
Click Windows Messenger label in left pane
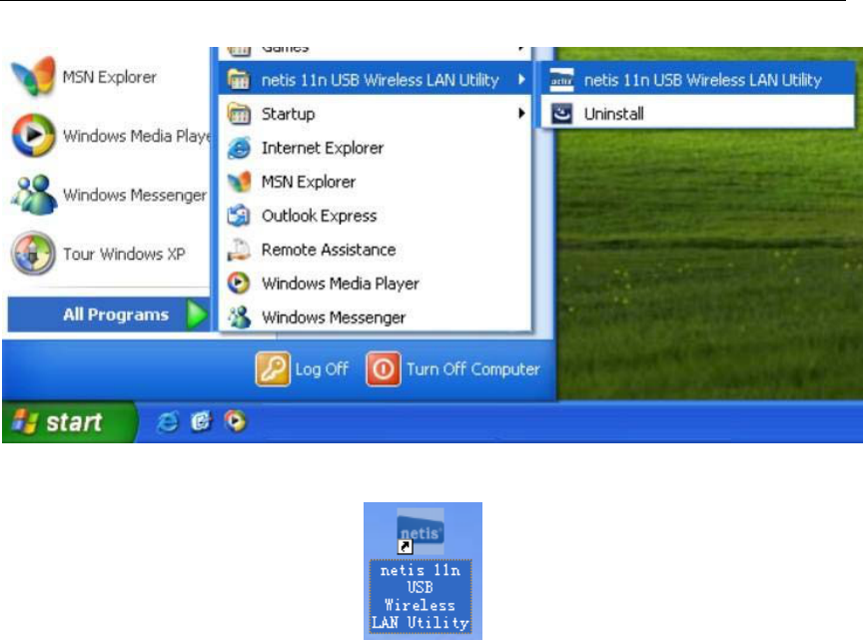point(135,195)
